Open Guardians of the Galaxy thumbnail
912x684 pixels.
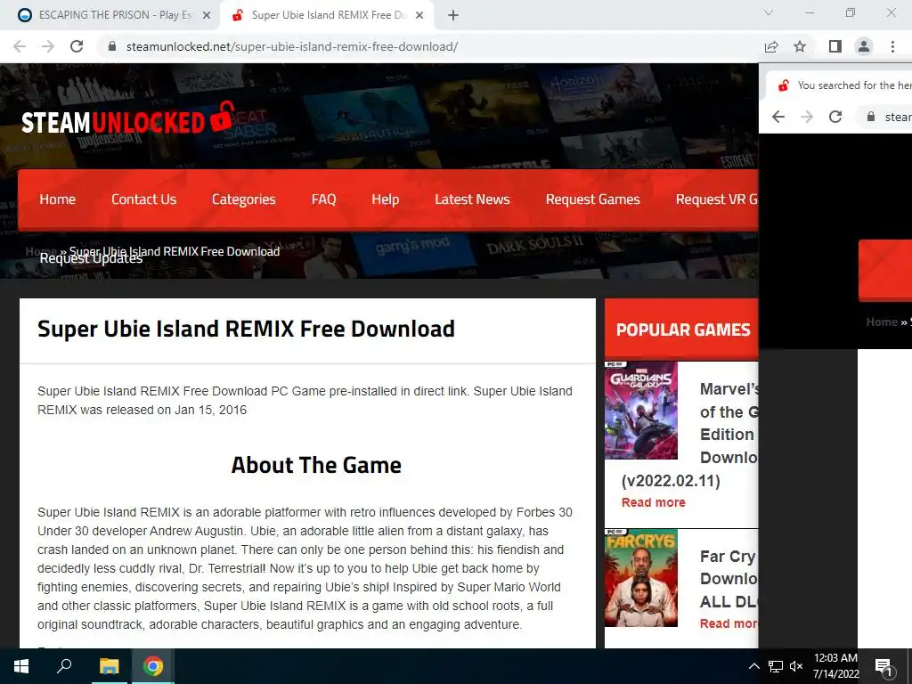pos(641,411)
